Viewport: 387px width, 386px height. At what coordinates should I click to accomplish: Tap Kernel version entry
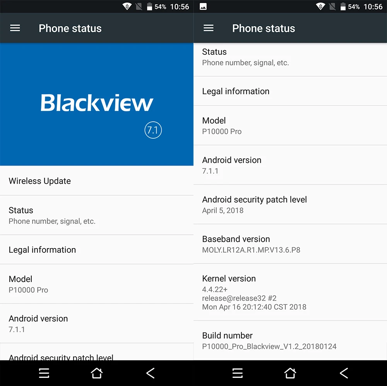[x=290, y=292]
